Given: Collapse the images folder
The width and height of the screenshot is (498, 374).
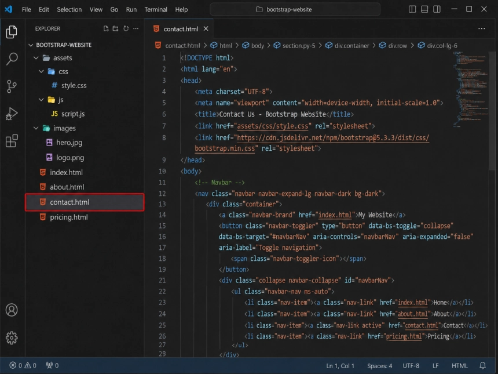Looking at the screenshot, I should click(x=36, y=128).
